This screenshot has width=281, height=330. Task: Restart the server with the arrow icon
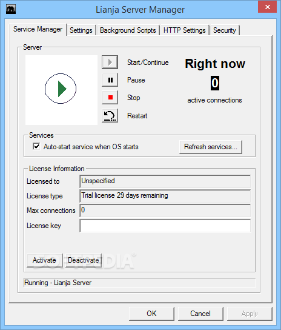pyautogui.click(x=110, y=115)
